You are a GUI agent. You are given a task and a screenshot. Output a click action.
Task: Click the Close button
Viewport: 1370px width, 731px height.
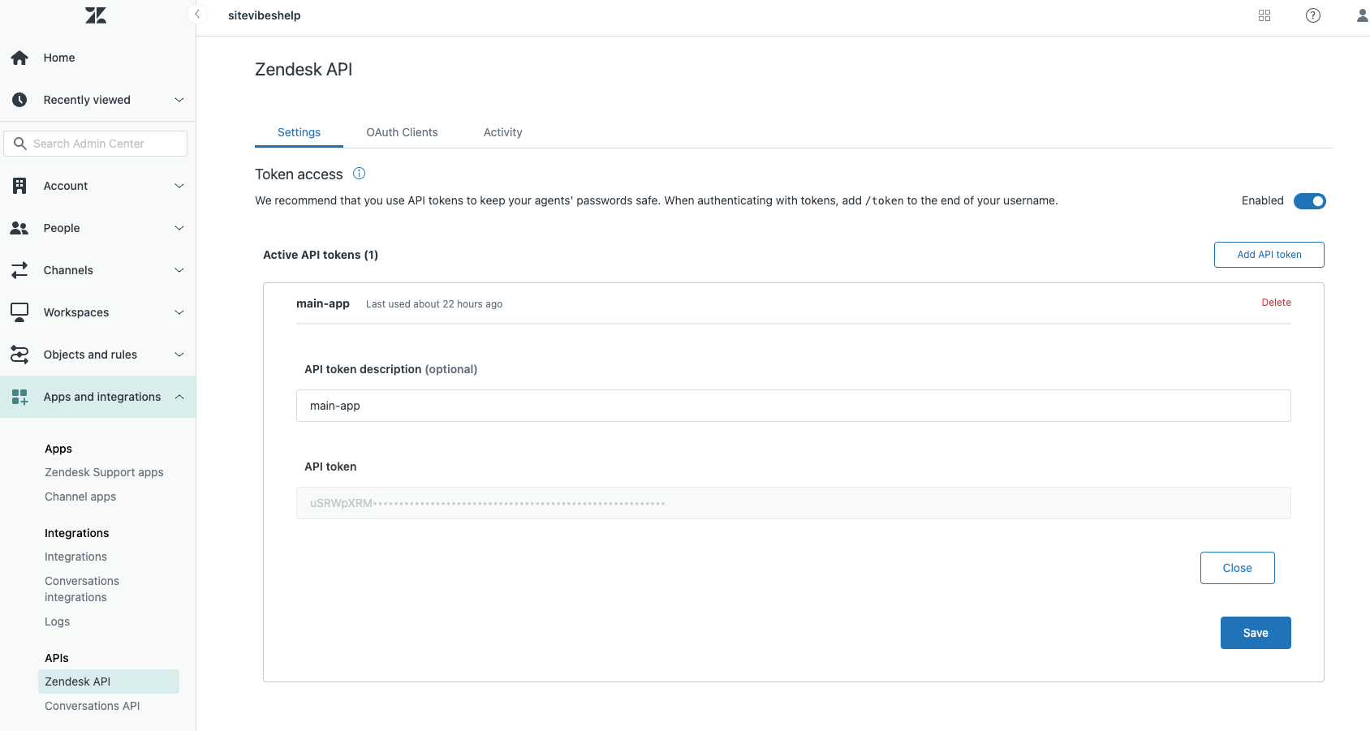(1237, 568)
